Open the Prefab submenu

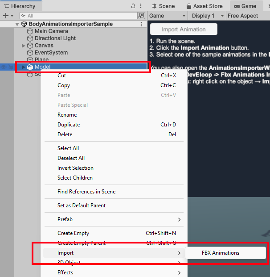[114, 219]
